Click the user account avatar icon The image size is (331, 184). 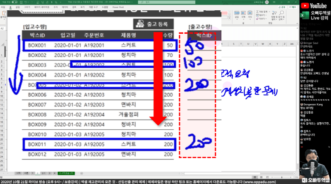click(x=267, y=2)
